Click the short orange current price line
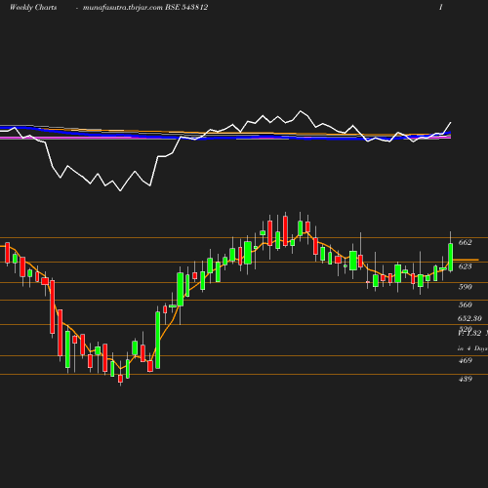The image size is (488, 488). point(466,260)
